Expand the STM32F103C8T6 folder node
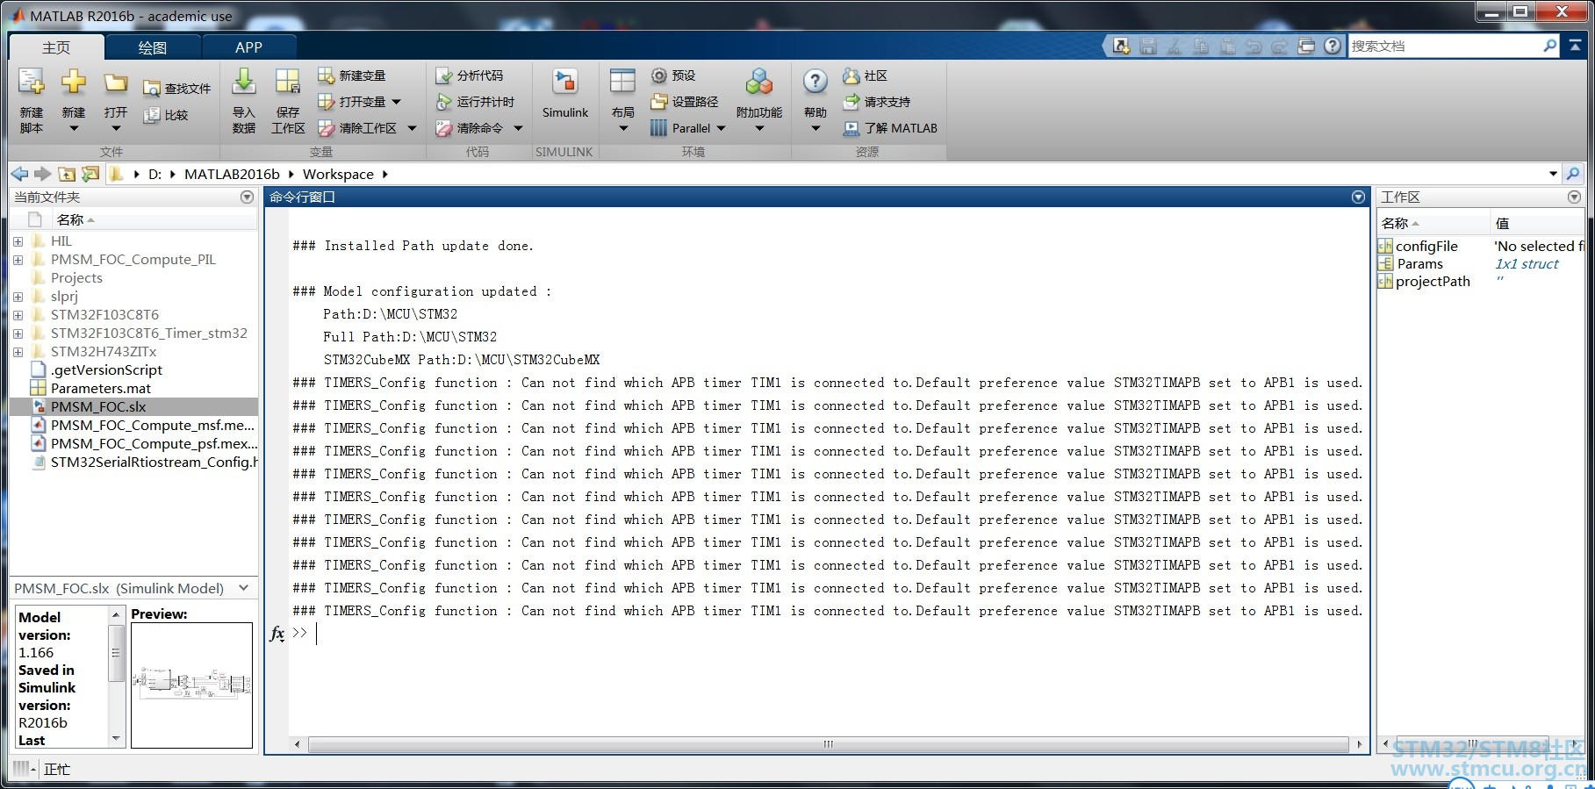1595x789 pixels. click(x=18, y=315)
